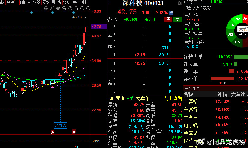Select the first red pagination dot
This screenshot has height=148, width=248.
220,83
